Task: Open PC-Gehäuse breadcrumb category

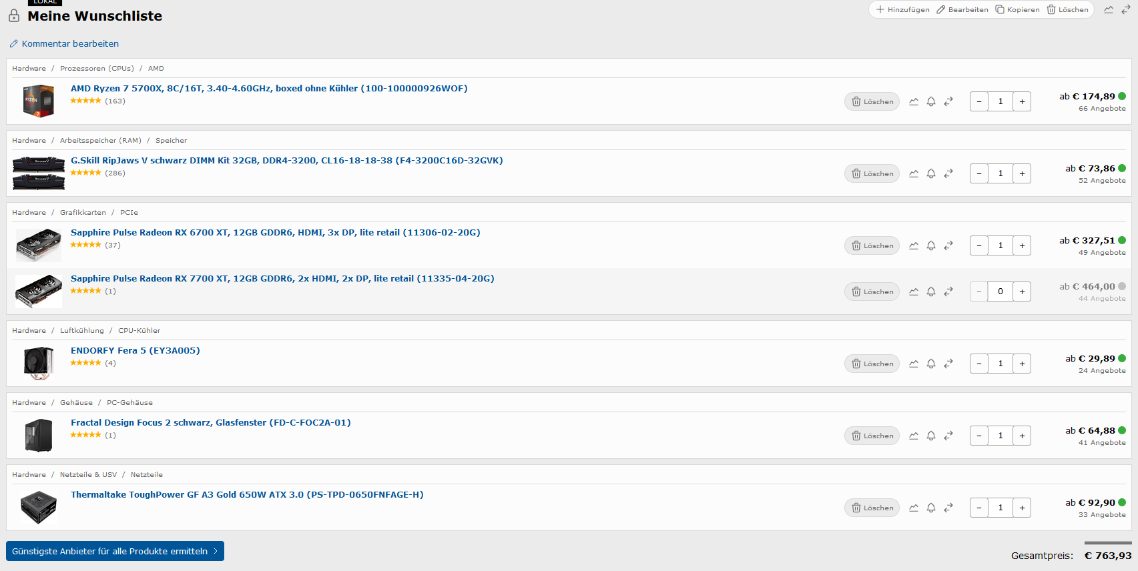Action: click(129, 402)
